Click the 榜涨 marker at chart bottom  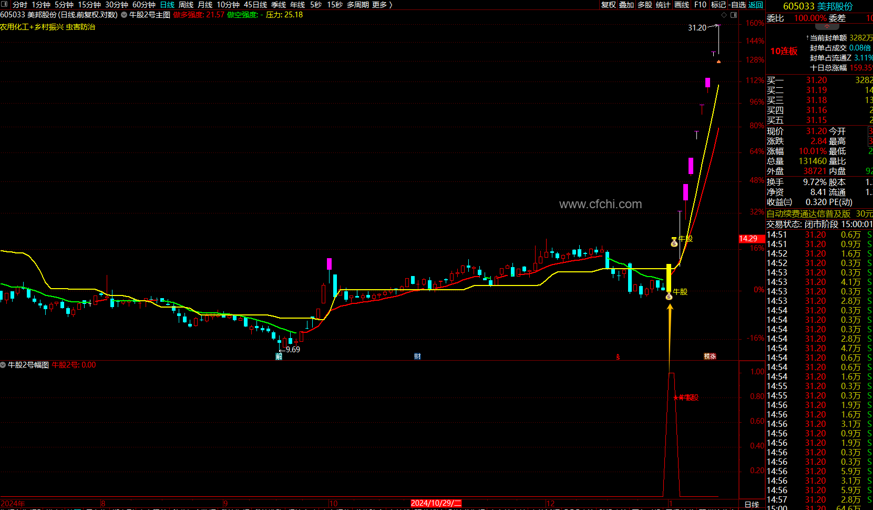(710, 356)
